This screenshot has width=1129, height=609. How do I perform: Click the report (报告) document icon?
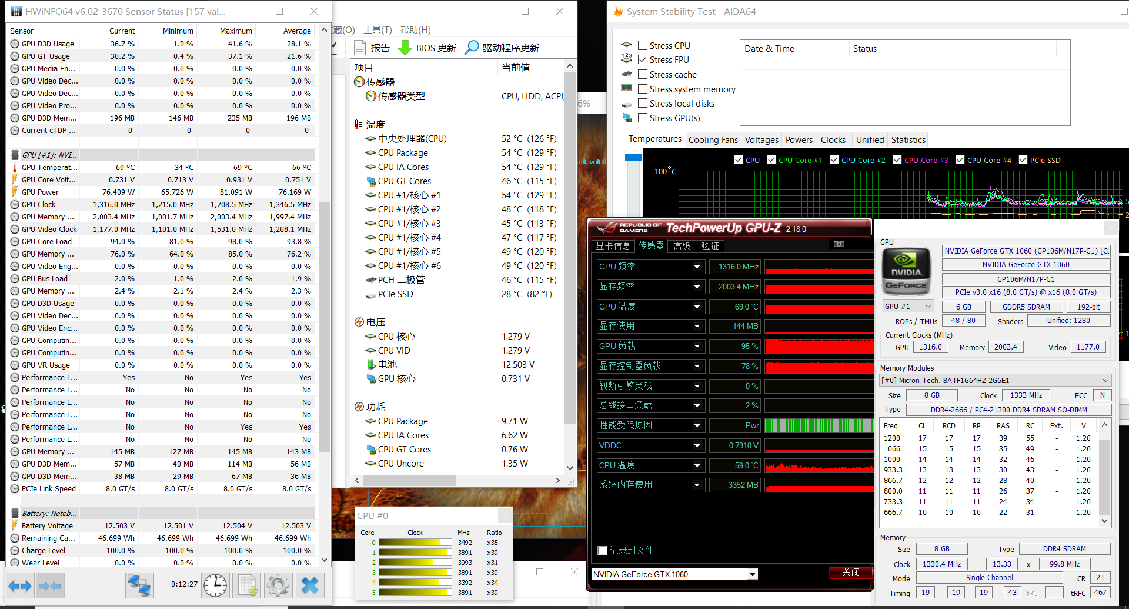pyautogui.click(x=360, y=48)
